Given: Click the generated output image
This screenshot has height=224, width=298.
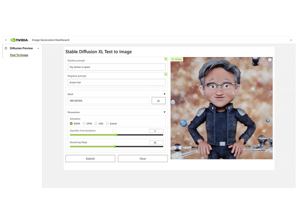Looking at the screenshot, I should point(222,108).
